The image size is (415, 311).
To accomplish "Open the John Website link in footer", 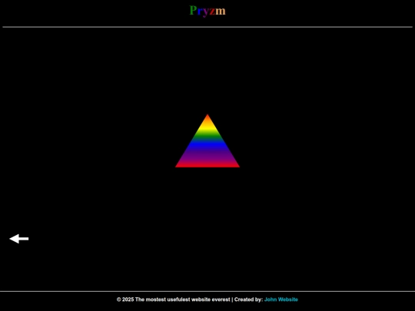I will click(x=281, y=299).
